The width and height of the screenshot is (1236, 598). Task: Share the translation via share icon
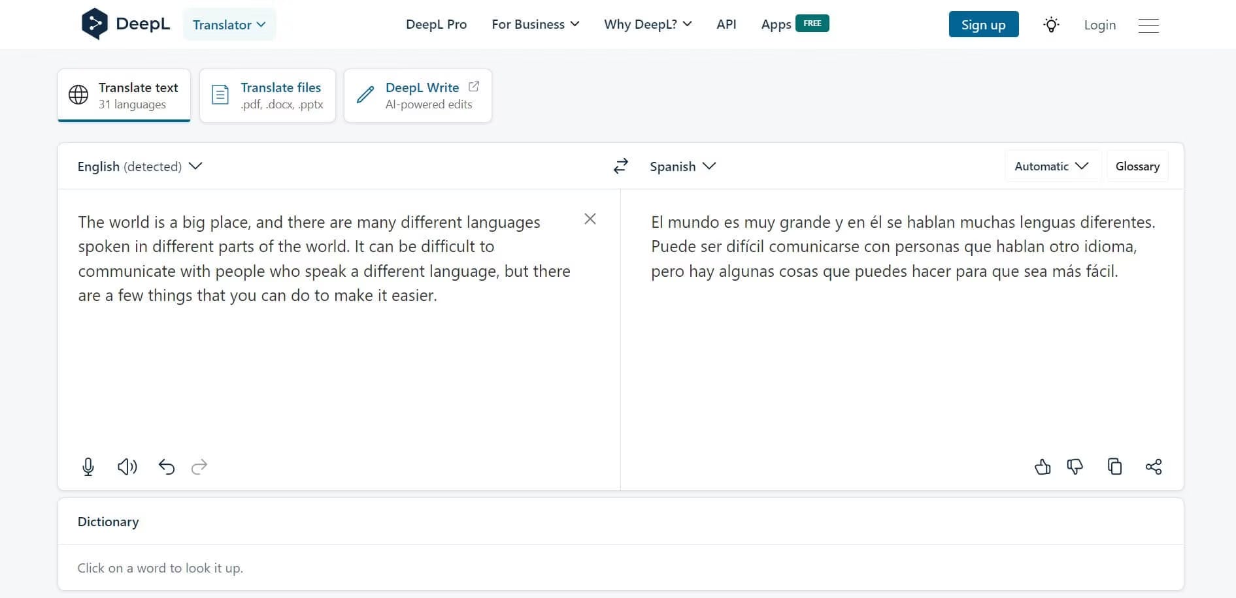click(1154, 466)
